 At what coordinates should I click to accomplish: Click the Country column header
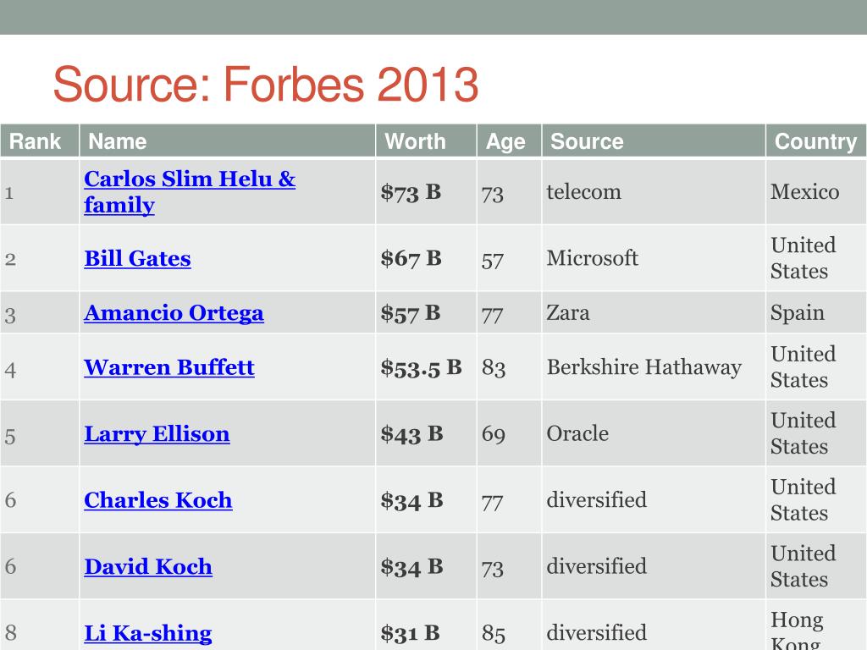(816, 141)
